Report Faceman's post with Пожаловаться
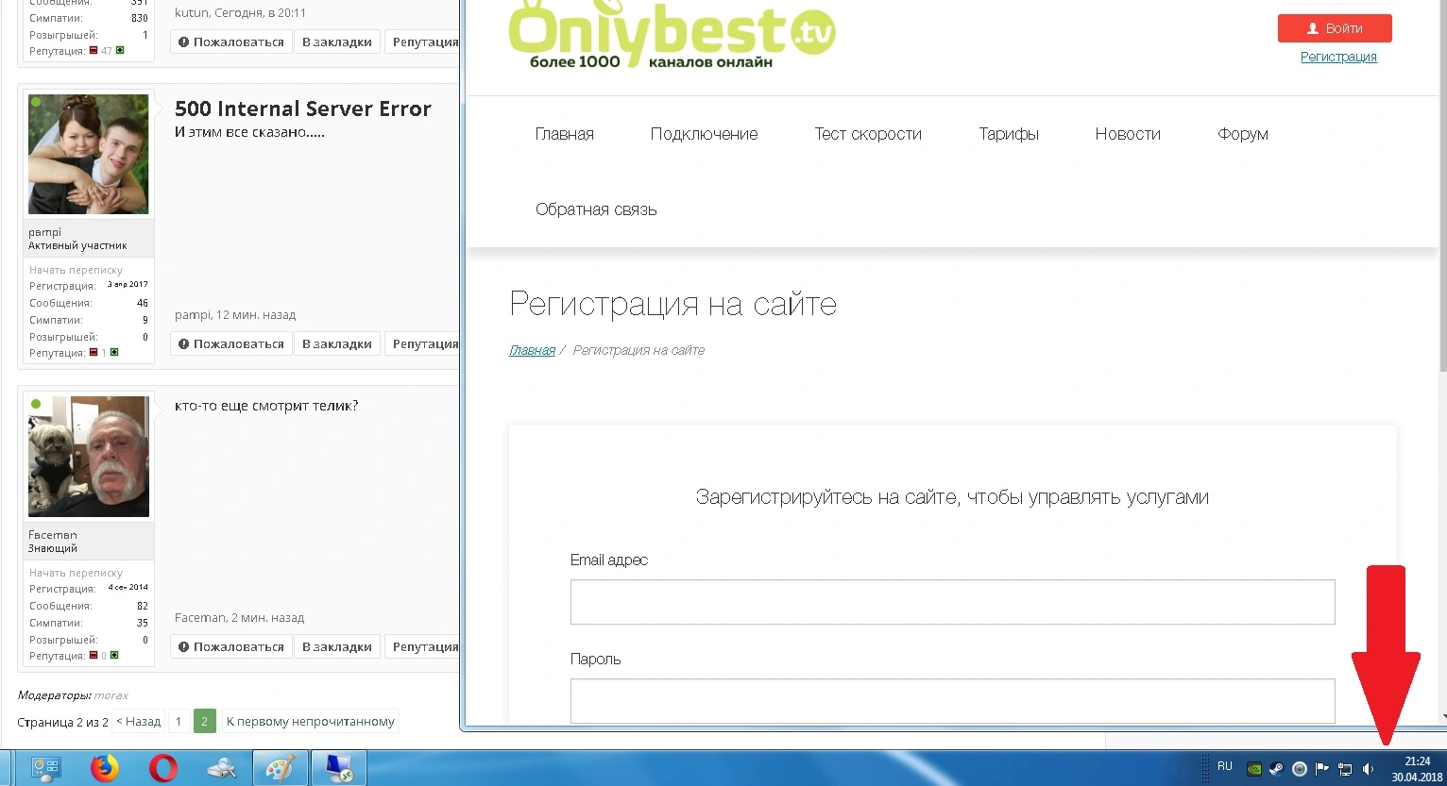 [x=231, y=646]
